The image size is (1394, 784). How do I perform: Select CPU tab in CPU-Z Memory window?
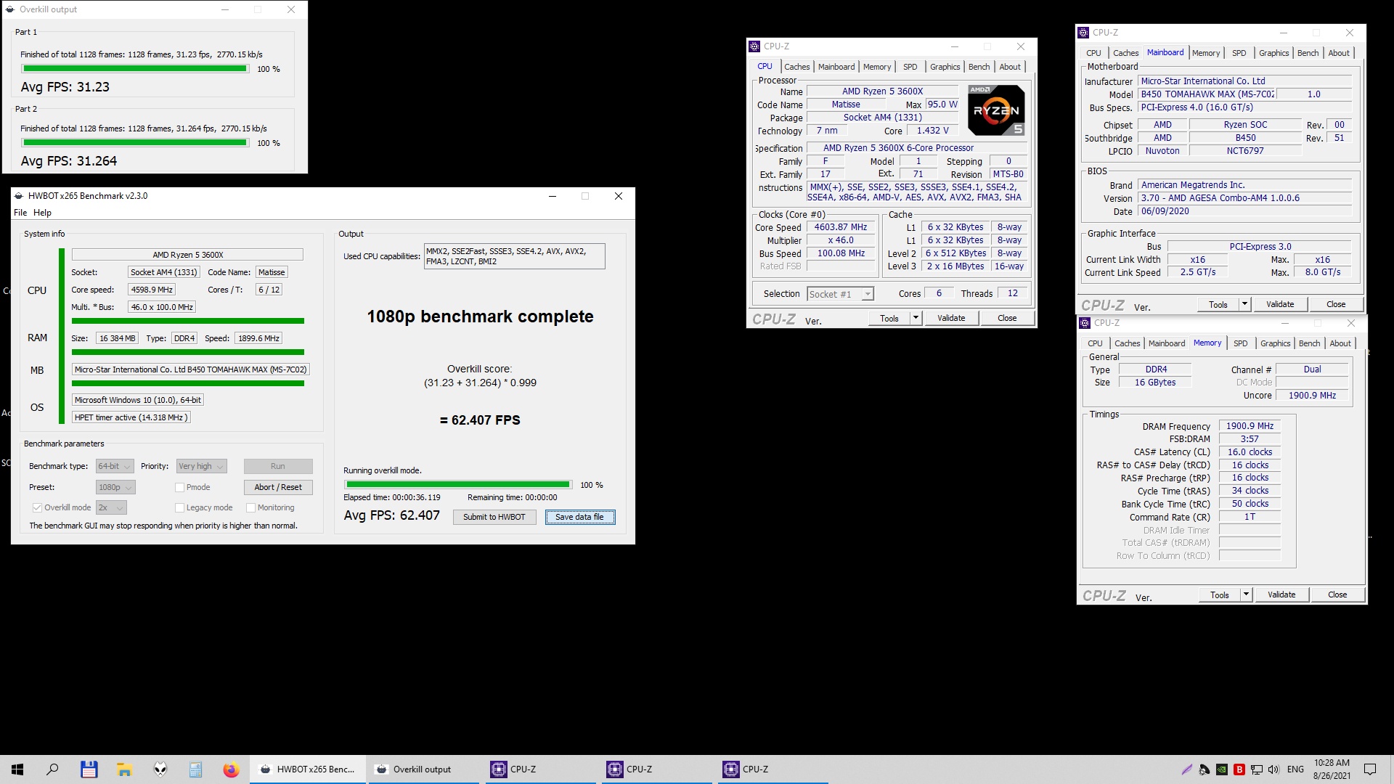[x=1095, y=343]
